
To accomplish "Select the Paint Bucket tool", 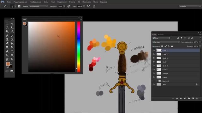I will pyautogui.click(x=12, y=43).
